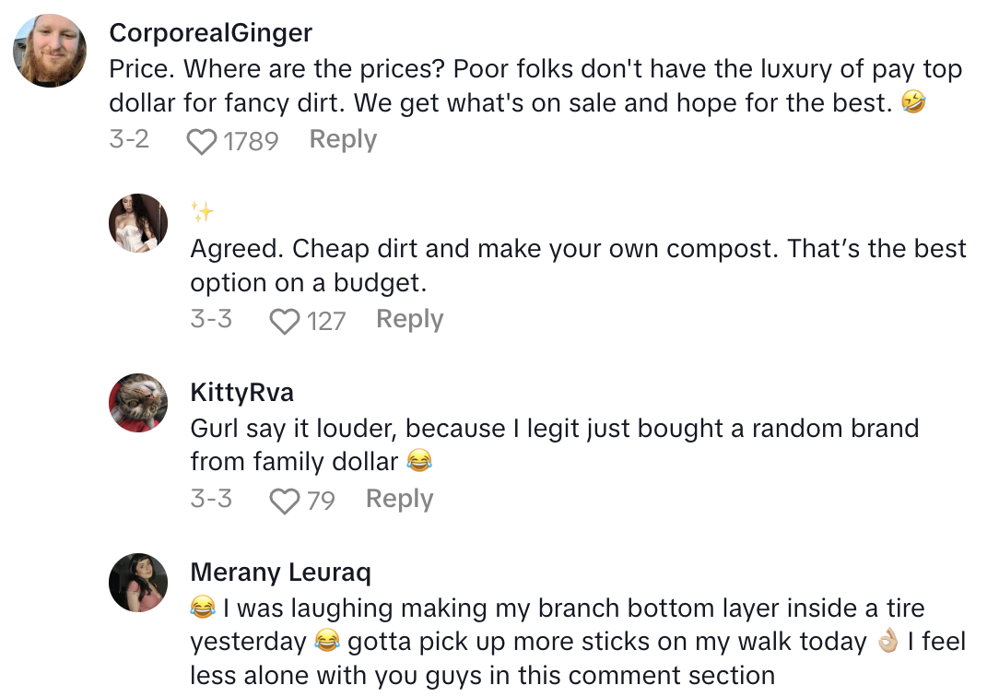Reply to CorporealGinger's prices comment
The width and height of the screenshot is (999, 697).
[x=343, y=140]
